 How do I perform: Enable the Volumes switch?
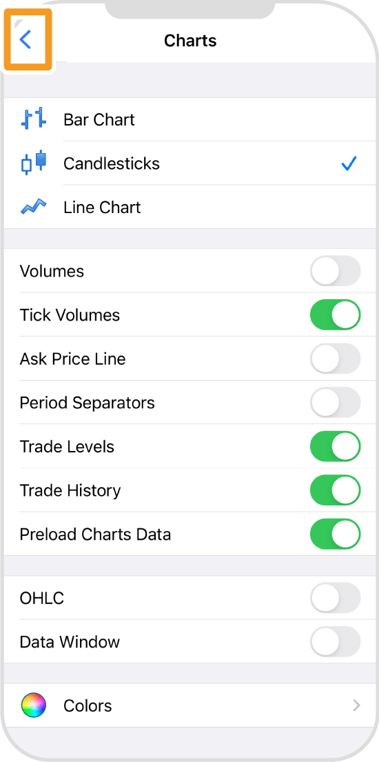336,271
